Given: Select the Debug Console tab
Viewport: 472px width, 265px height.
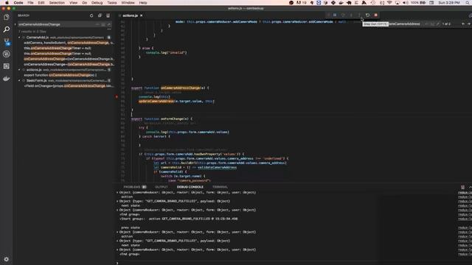Looking at the screenshot, I should point(190,187).
